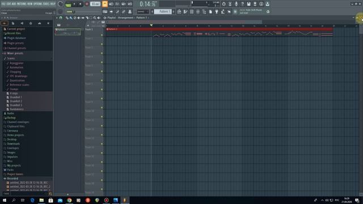This screenshot has height=204, width=363.
Task: Open the FILE menu
Action: coord(3,4)
